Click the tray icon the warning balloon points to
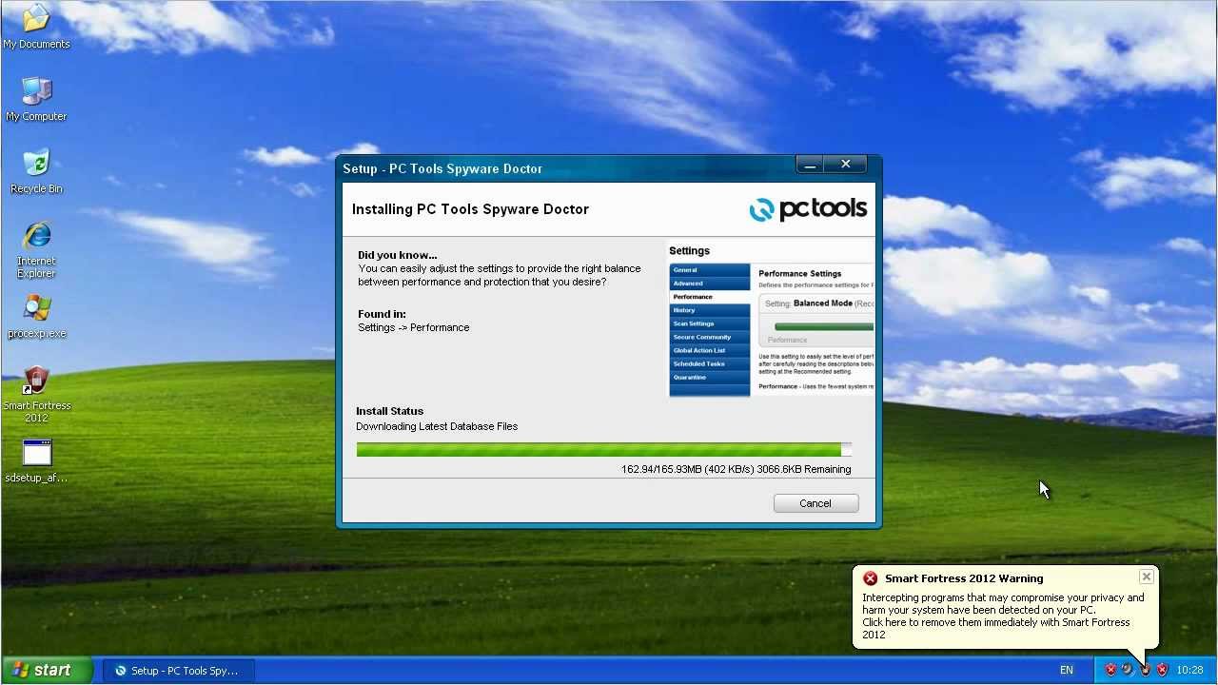 coord(1145,670)
